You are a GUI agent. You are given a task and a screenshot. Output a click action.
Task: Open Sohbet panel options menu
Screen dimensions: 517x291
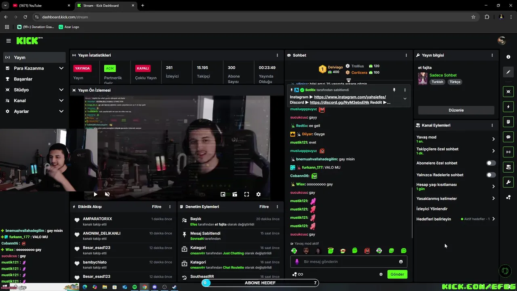[x=406, y=55]
